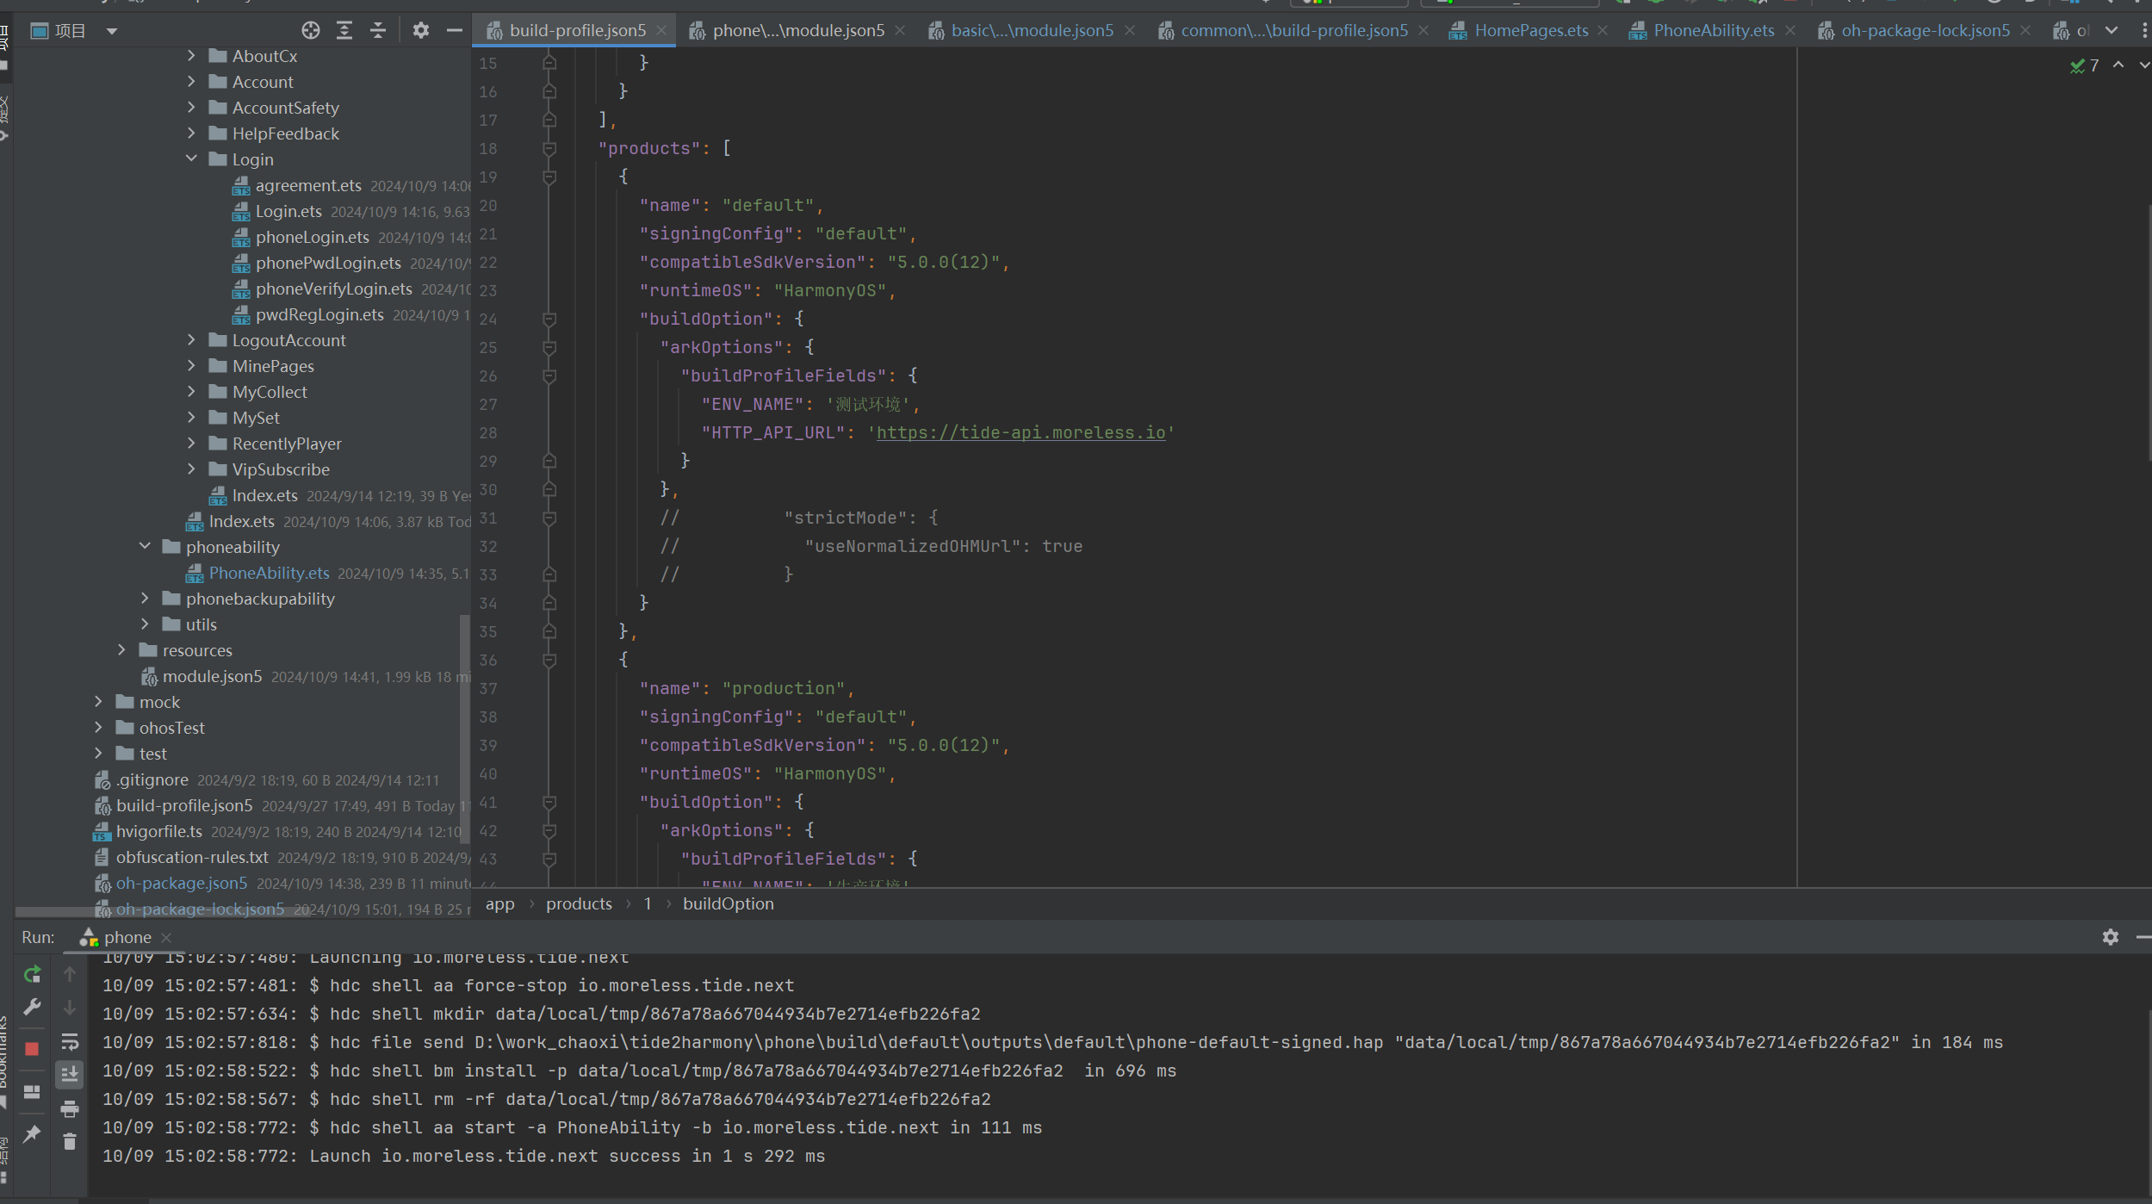The image size is (2152, 1204).
Task: Close the build-profile.json5 tab
Action: [x=661, y=30]
